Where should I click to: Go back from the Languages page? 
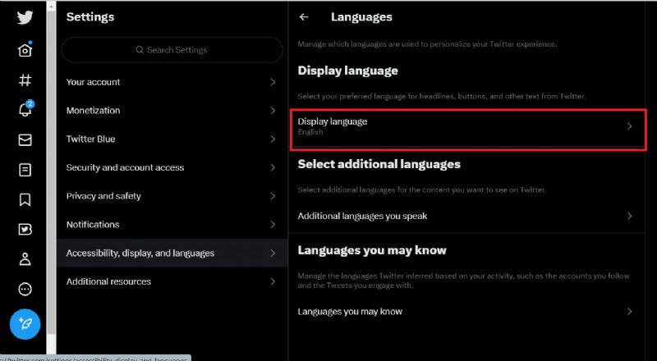pos(304,17)
